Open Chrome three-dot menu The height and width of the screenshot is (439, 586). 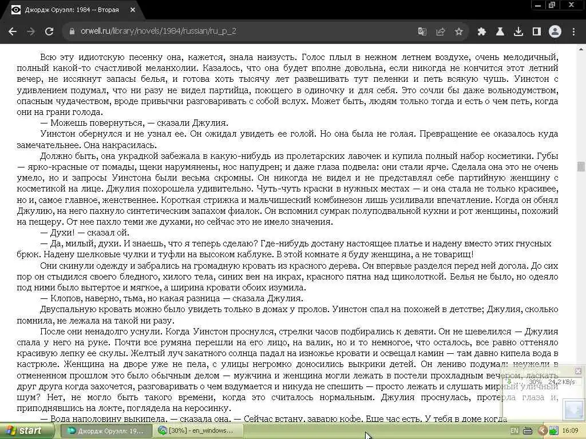pyautogui.click(x=573, y=32)
